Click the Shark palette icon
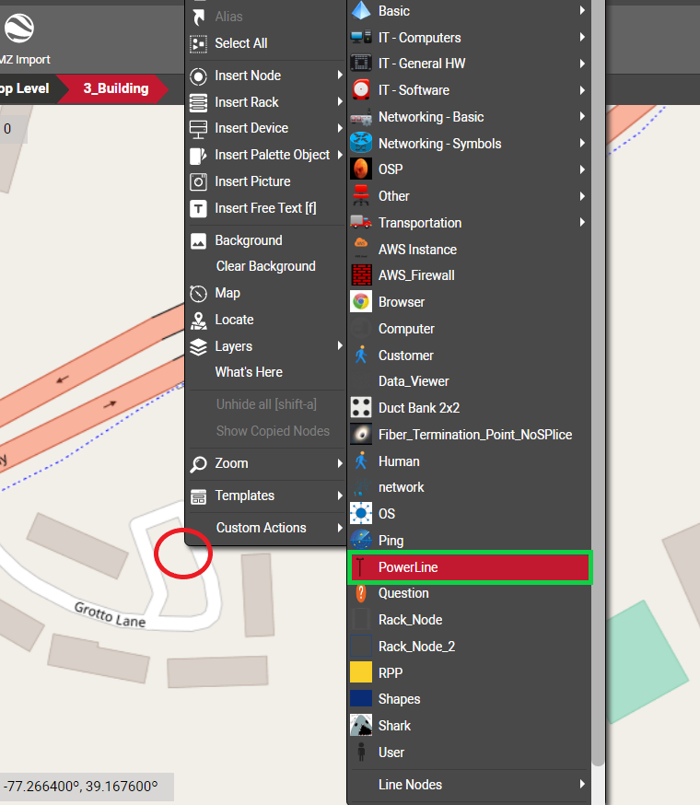 (361, 726)
